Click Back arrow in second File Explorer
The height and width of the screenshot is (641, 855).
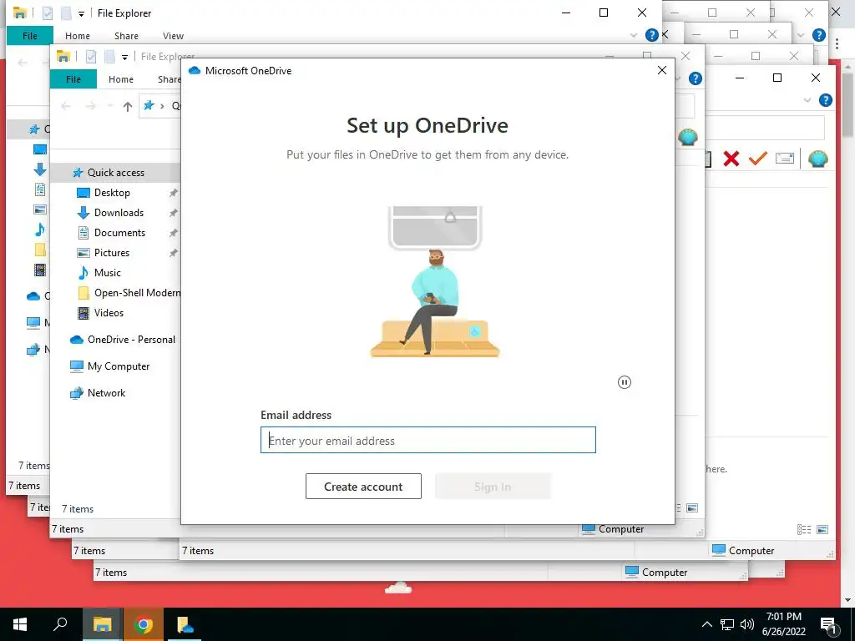pos(66,106)
